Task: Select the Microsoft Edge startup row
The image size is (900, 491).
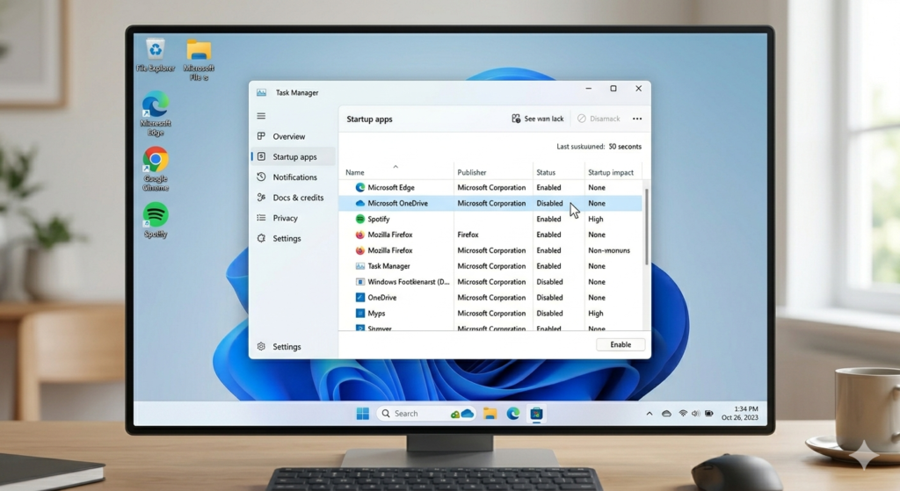Action: point(490,188)
